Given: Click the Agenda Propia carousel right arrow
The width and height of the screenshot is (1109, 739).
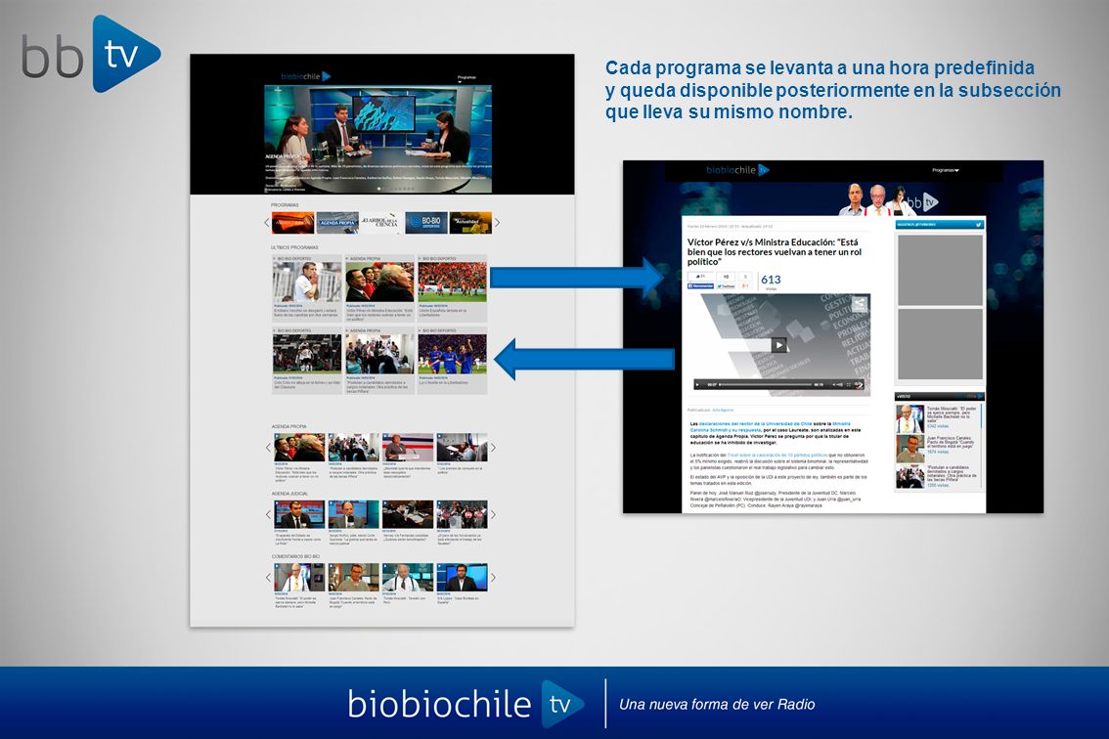Looking at the screenshot, I should [493, 448].
